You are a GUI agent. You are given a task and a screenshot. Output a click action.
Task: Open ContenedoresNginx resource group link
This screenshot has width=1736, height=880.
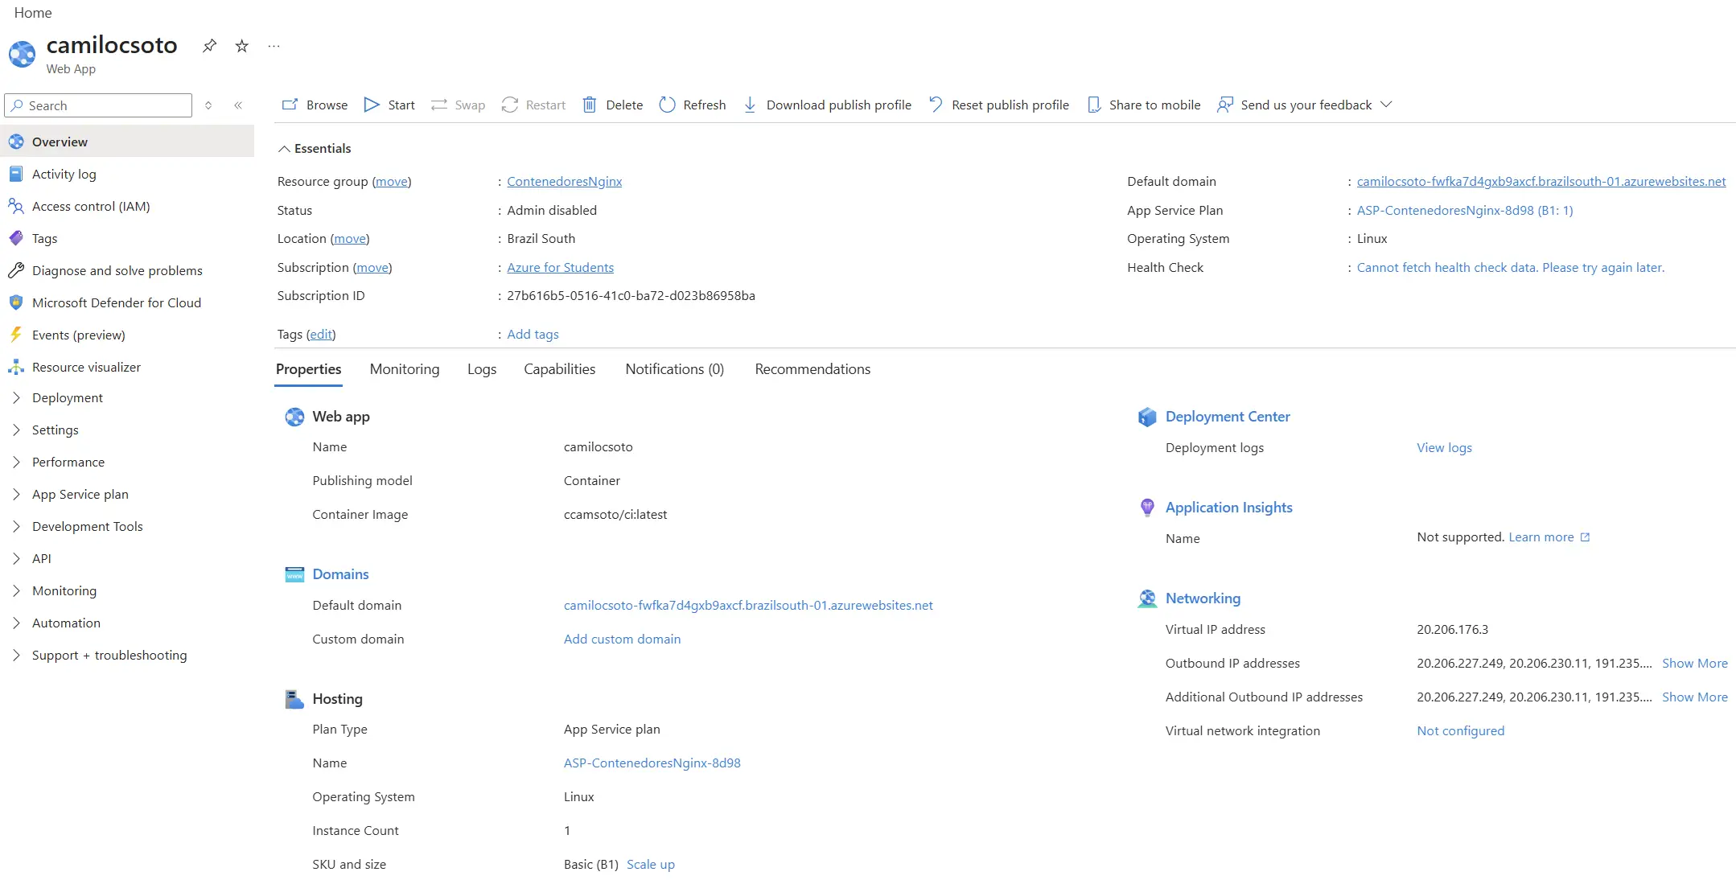pos(565,182)
